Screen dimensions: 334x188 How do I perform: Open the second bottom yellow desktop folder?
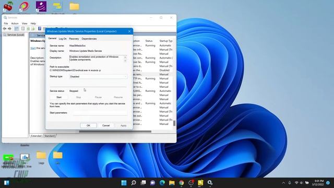click(x=58, y=156)
